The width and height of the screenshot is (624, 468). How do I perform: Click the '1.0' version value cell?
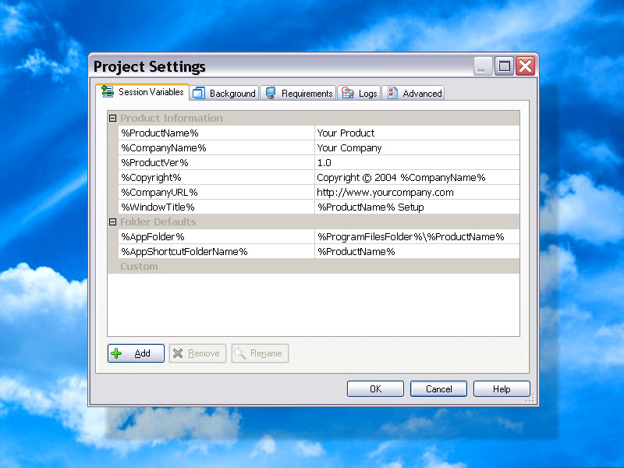click(x=417, y=162)
